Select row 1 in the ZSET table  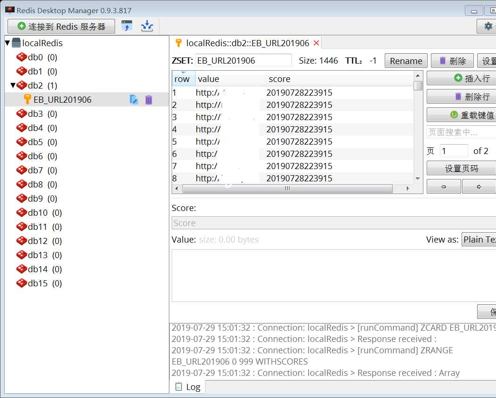pos(293,93)
